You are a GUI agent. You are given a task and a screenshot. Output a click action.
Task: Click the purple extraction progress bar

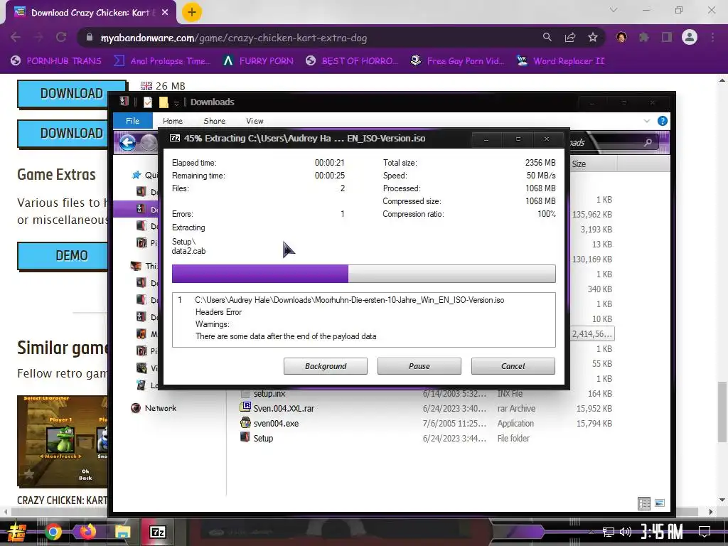tap(363, 274)
